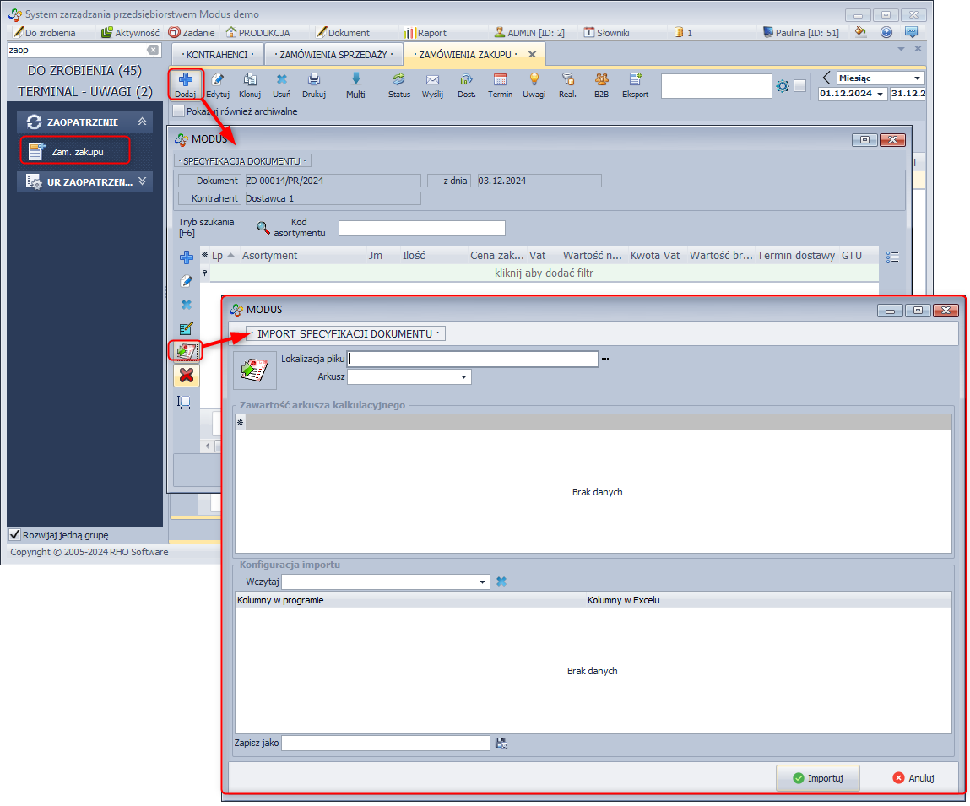The height and width of the screenshot is (806, 970).
Task: Click the Klonuj icon in toolbar
Action: [x=250, y=81]
